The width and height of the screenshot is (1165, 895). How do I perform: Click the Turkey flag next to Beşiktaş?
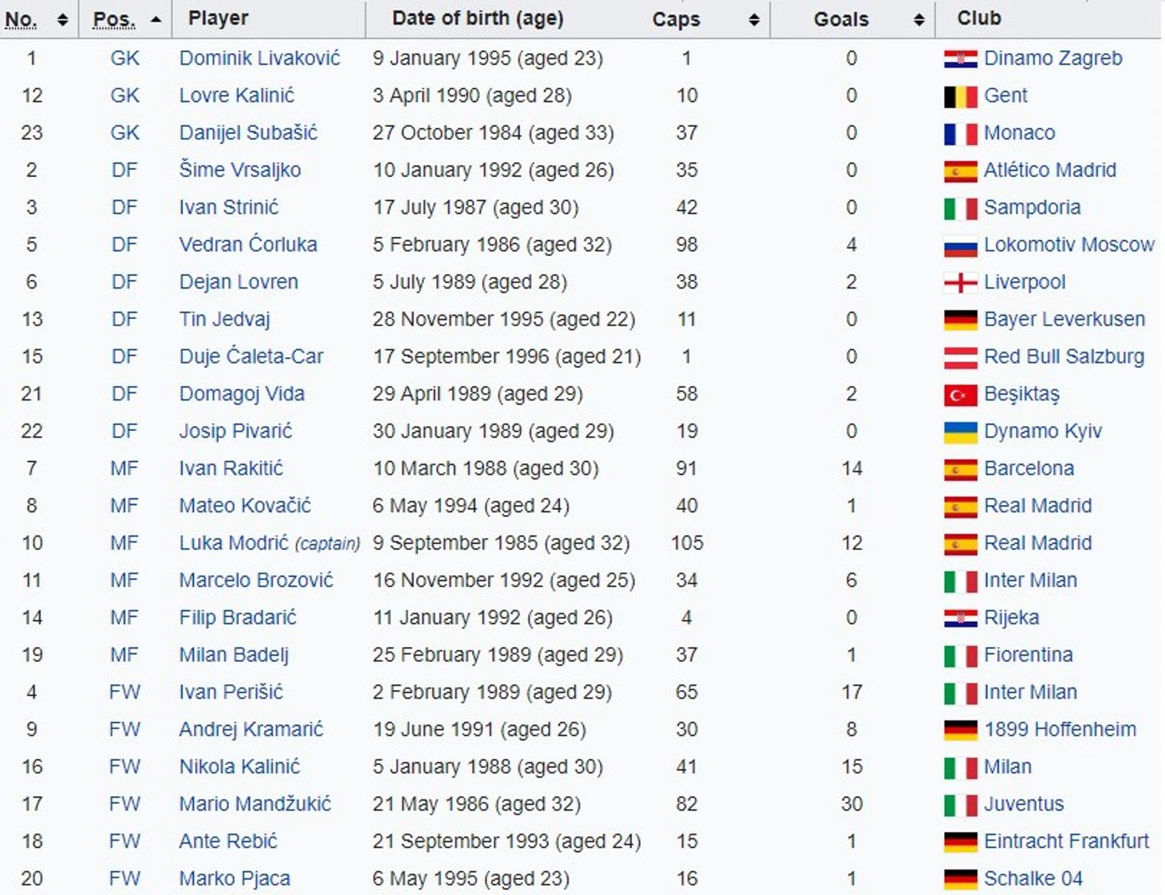click(x=960, y=395)
